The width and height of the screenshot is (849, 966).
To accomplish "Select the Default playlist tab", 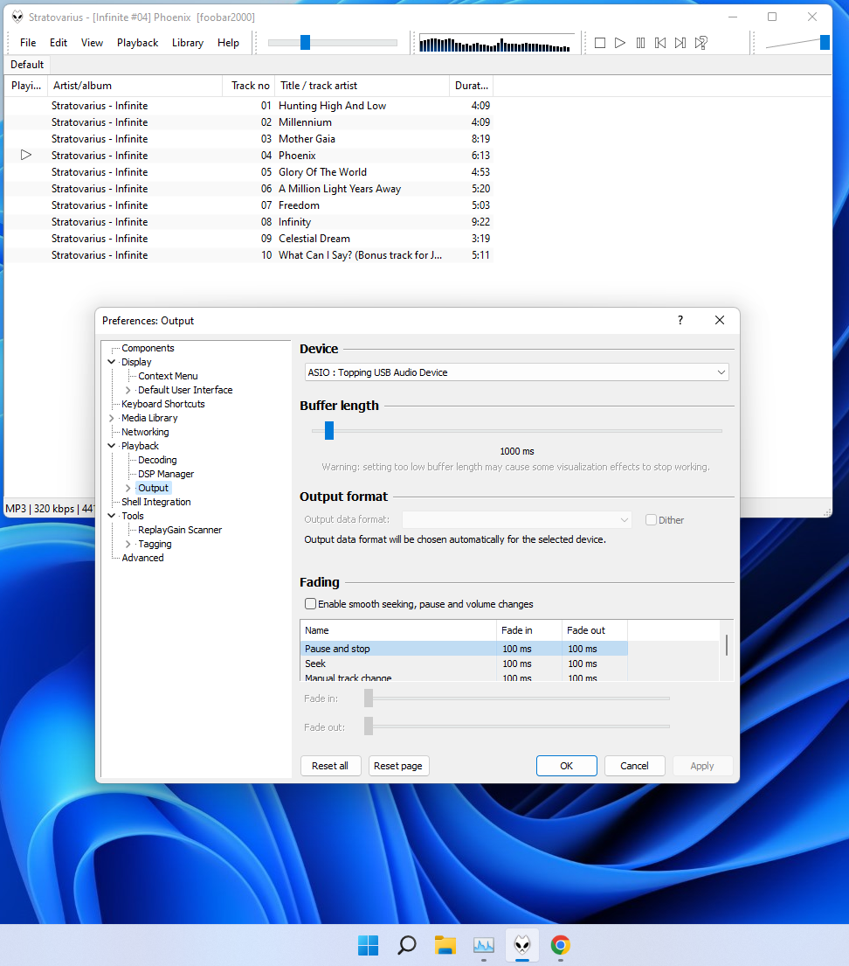I will (x=27, y=65).
